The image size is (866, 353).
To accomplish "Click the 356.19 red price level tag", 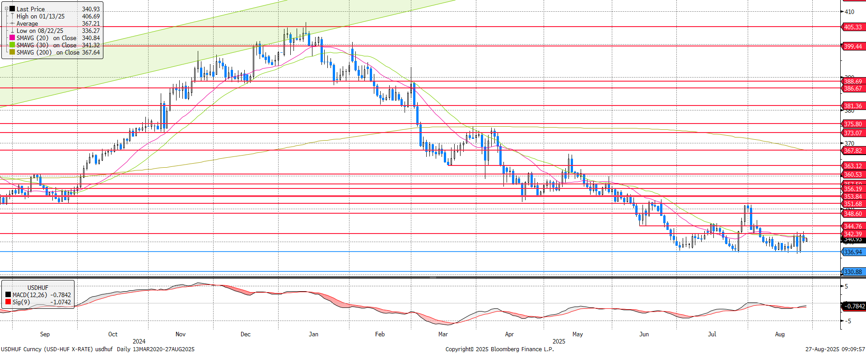I will coord(853,189).
